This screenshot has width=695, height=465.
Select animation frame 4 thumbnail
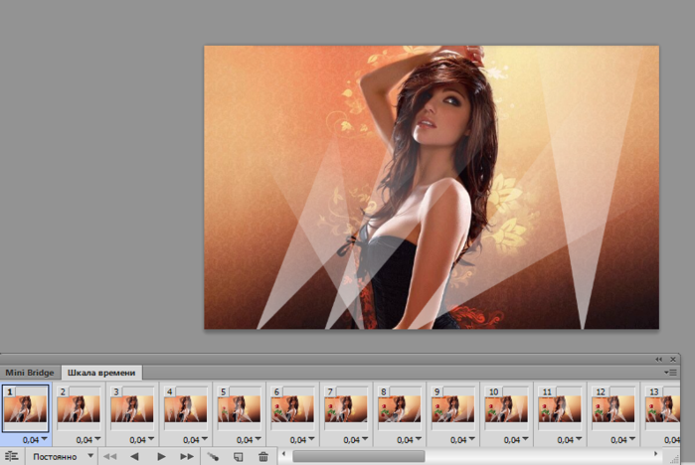coord(186,408)
